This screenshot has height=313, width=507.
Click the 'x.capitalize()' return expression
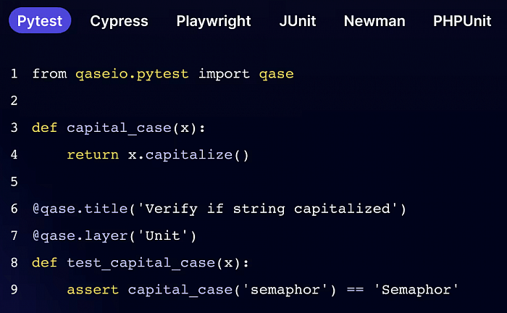pos(188,154)
